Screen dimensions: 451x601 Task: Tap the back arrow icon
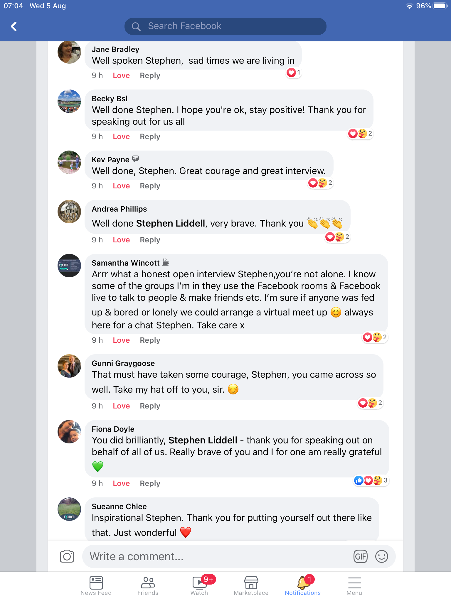click(x=14, y=26)
